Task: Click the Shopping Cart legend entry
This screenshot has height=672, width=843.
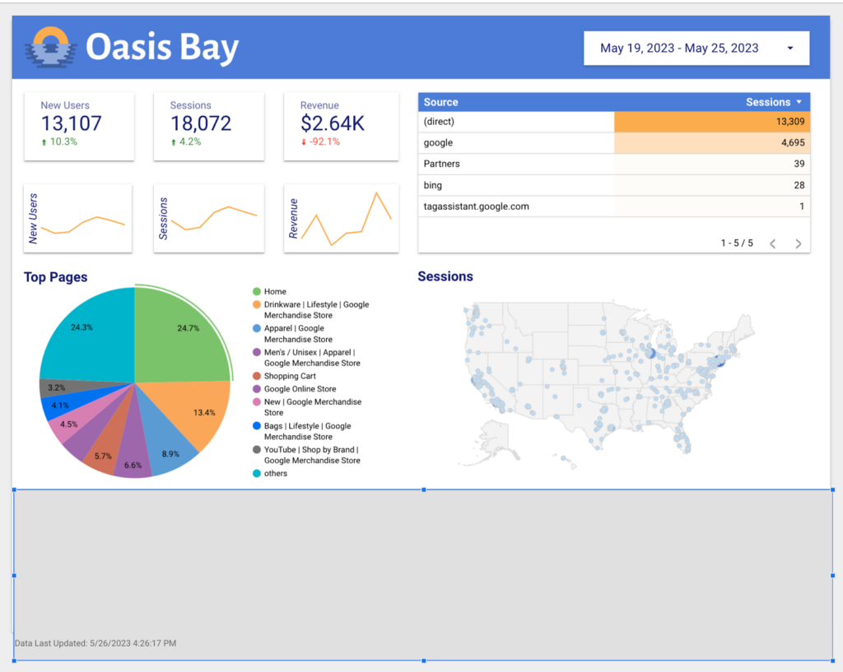Action: pos(290,376)
